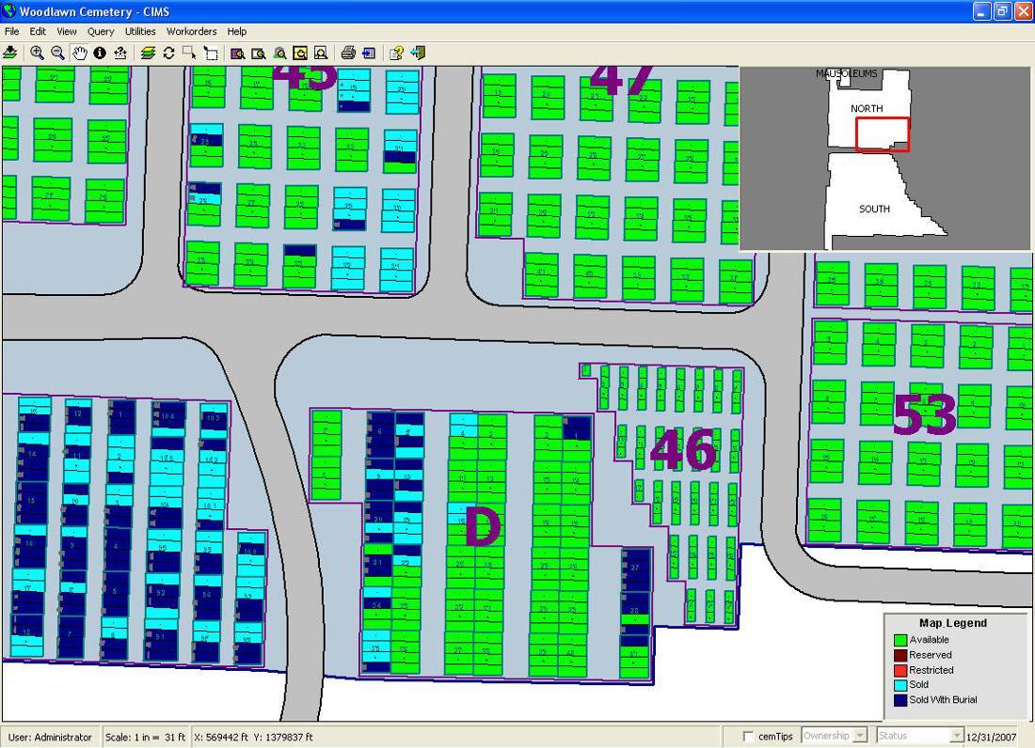
Task: Click the white framed magnifier icon
Action: [321, 53]
